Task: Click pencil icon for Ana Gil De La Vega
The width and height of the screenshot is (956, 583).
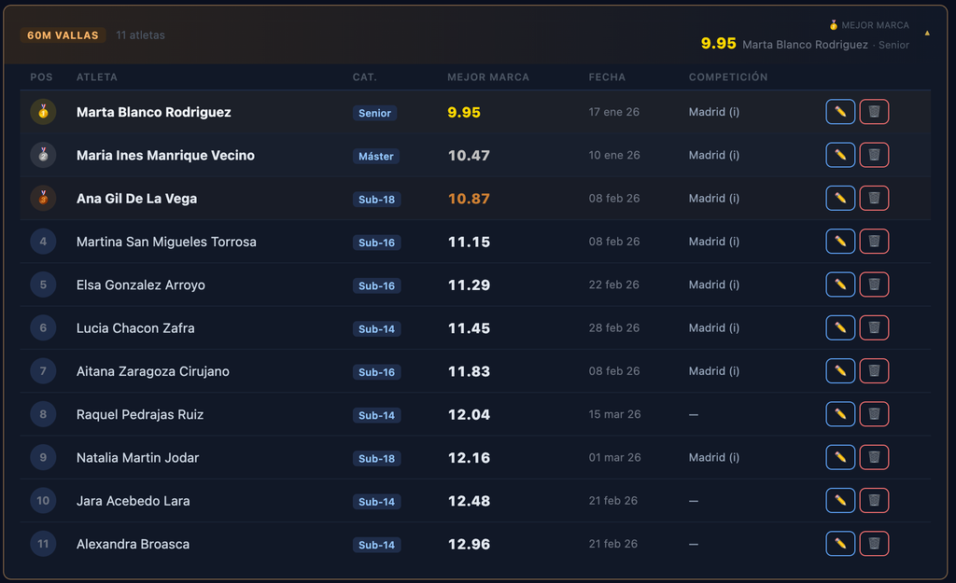Action: tap(840, 198)
